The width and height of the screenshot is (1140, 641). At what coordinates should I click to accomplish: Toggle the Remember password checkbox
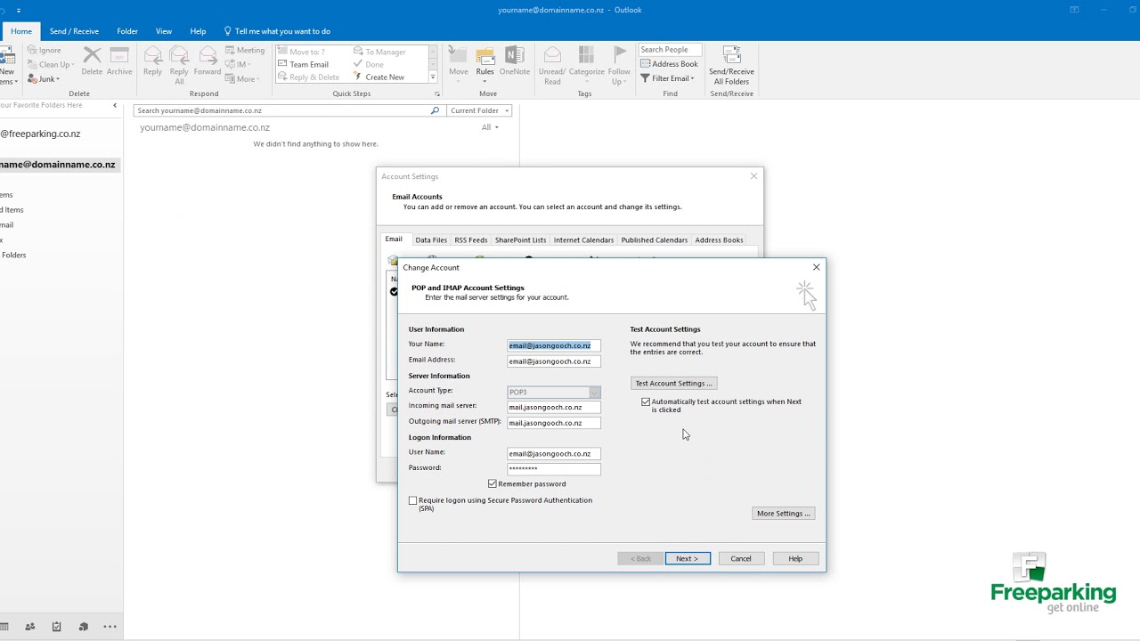(x=493, y=483)
